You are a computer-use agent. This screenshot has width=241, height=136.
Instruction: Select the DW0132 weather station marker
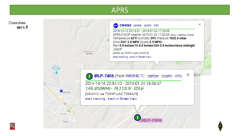61,91
